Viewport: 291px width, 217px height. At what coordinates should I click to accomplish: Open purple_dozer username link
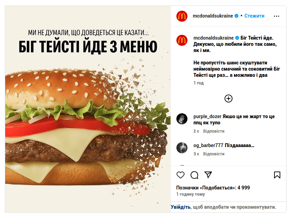207,116
